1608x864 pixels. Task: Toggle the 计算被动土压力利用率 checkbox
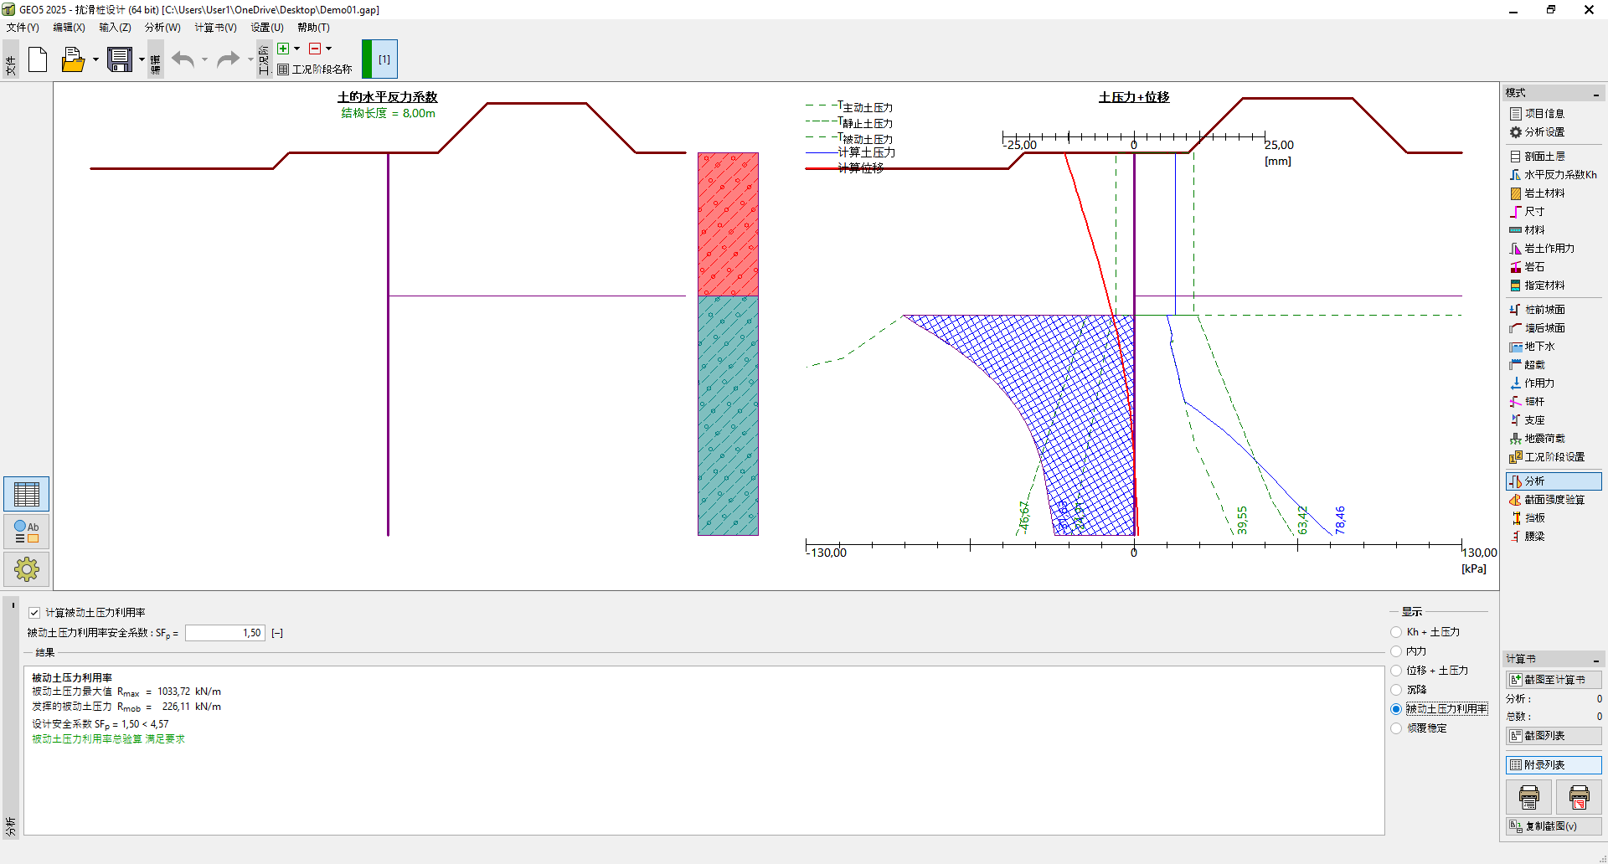(34, 613)
